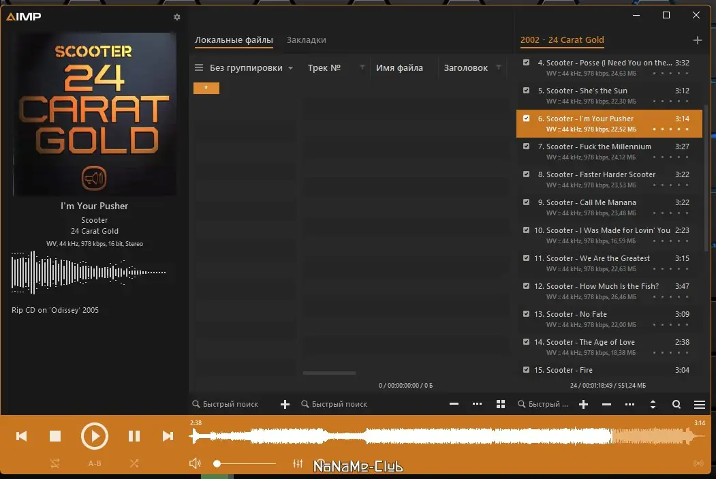Sort by Трек № column header
The height and width of the screenshot is (479, 716).
[324, 68]
